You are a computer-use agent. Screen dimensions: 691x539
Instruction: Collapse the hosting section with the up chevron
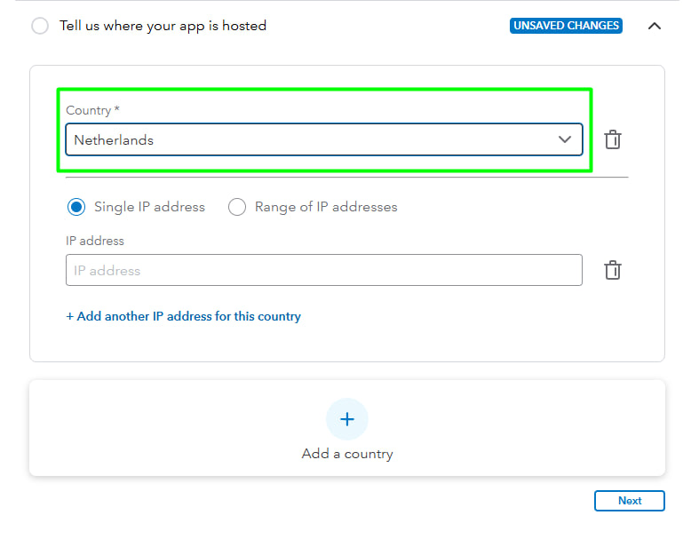click(655, 26)
